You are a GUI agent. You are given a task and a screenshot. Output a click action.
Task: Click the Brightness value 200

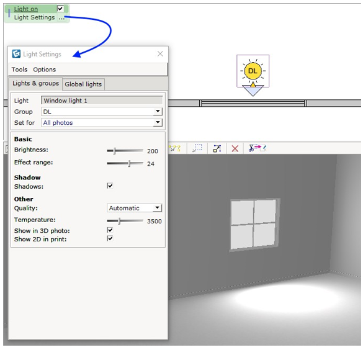point(153,151)
